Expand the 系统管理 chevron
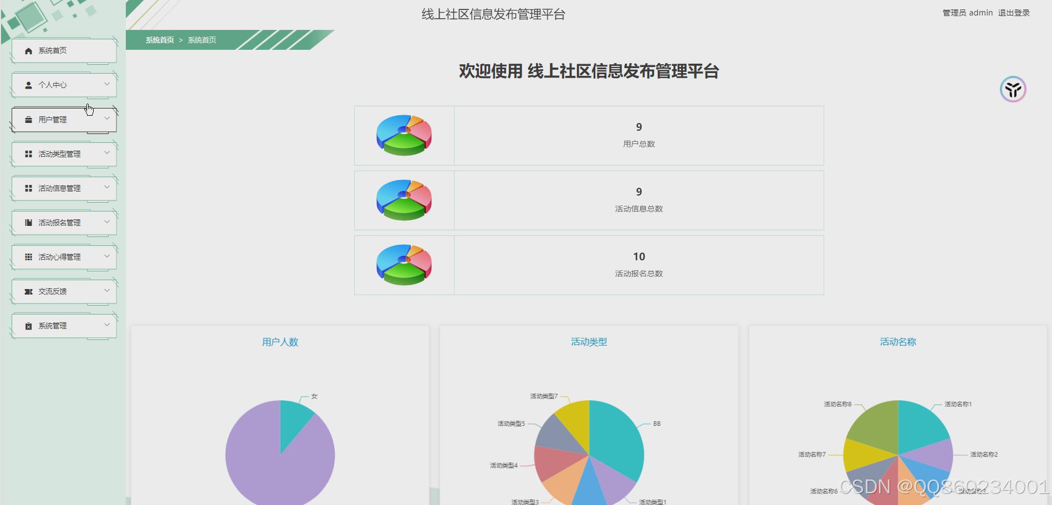The width and height of the screenshot is (1052, 505). coord(107,324)
